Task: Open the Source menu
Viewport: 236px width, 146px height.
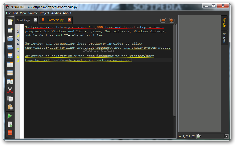Action: 33,13
